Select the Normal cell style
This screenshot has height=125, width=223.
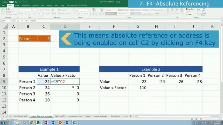pos(111,10)
